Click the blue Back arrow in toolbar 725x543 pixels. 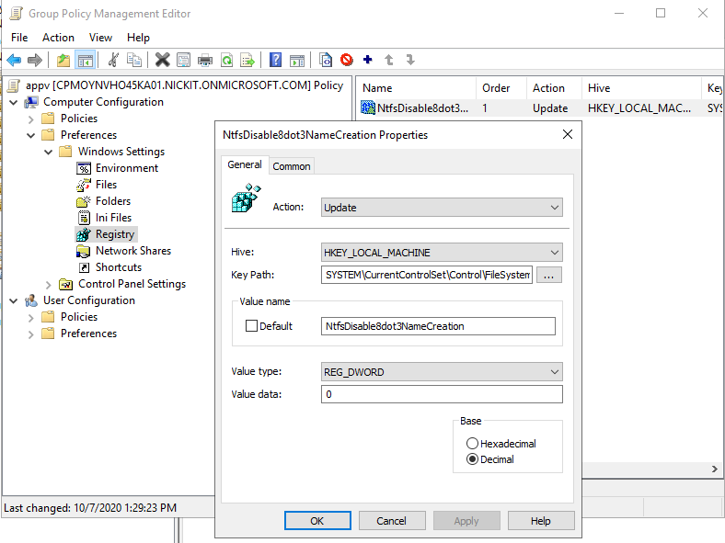pos(14,60)
